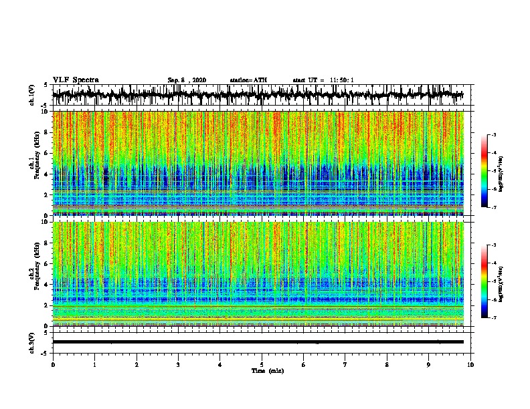Viewport: 530px width, 409px height.
Task: Click the "-7" label on ch.1 color bar
Action: [x=493, y=207]
